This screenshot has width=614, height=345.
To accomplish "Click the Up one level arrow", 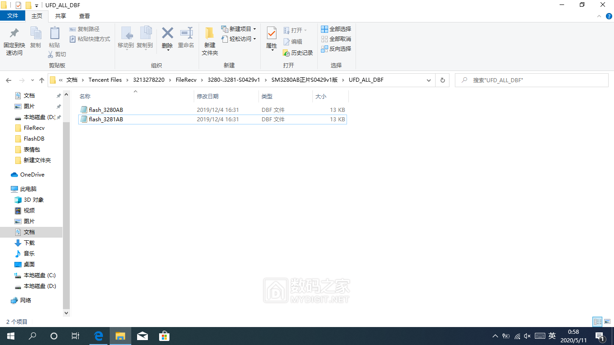I will click(42, 80).
